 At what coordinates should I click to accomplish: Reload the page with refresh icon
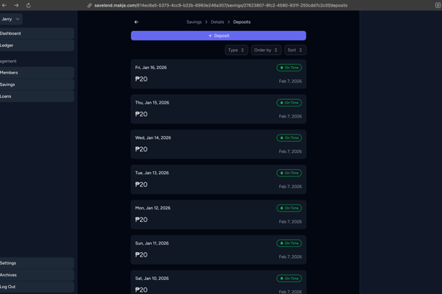point(28,5)
